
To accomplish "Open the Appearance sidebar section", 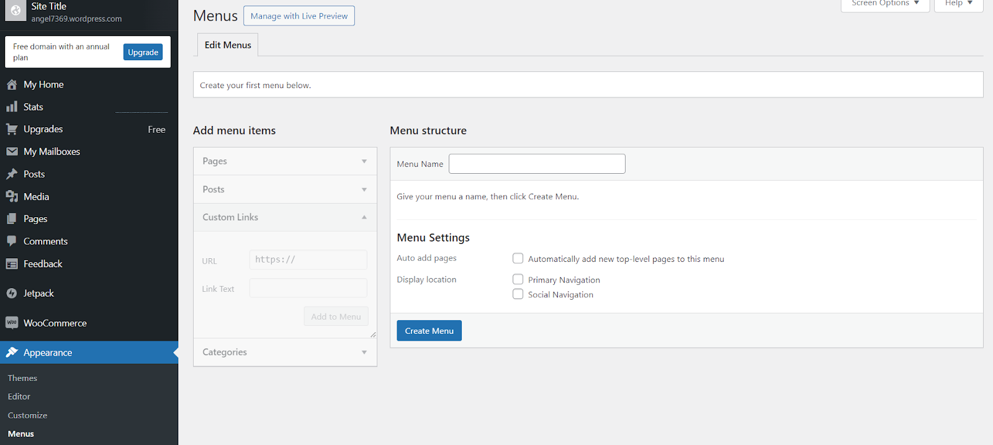I will pyautogui.click(x=89, y=353).
